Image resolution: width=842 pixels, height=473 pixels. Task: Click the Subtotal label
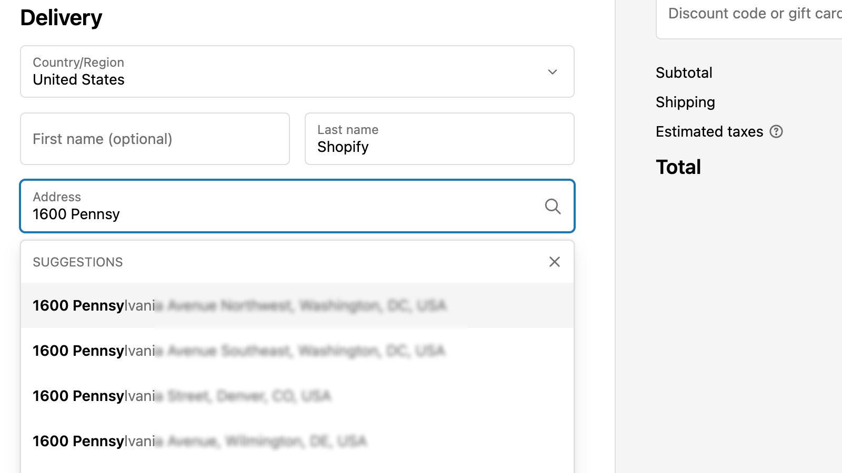point(684,73)
